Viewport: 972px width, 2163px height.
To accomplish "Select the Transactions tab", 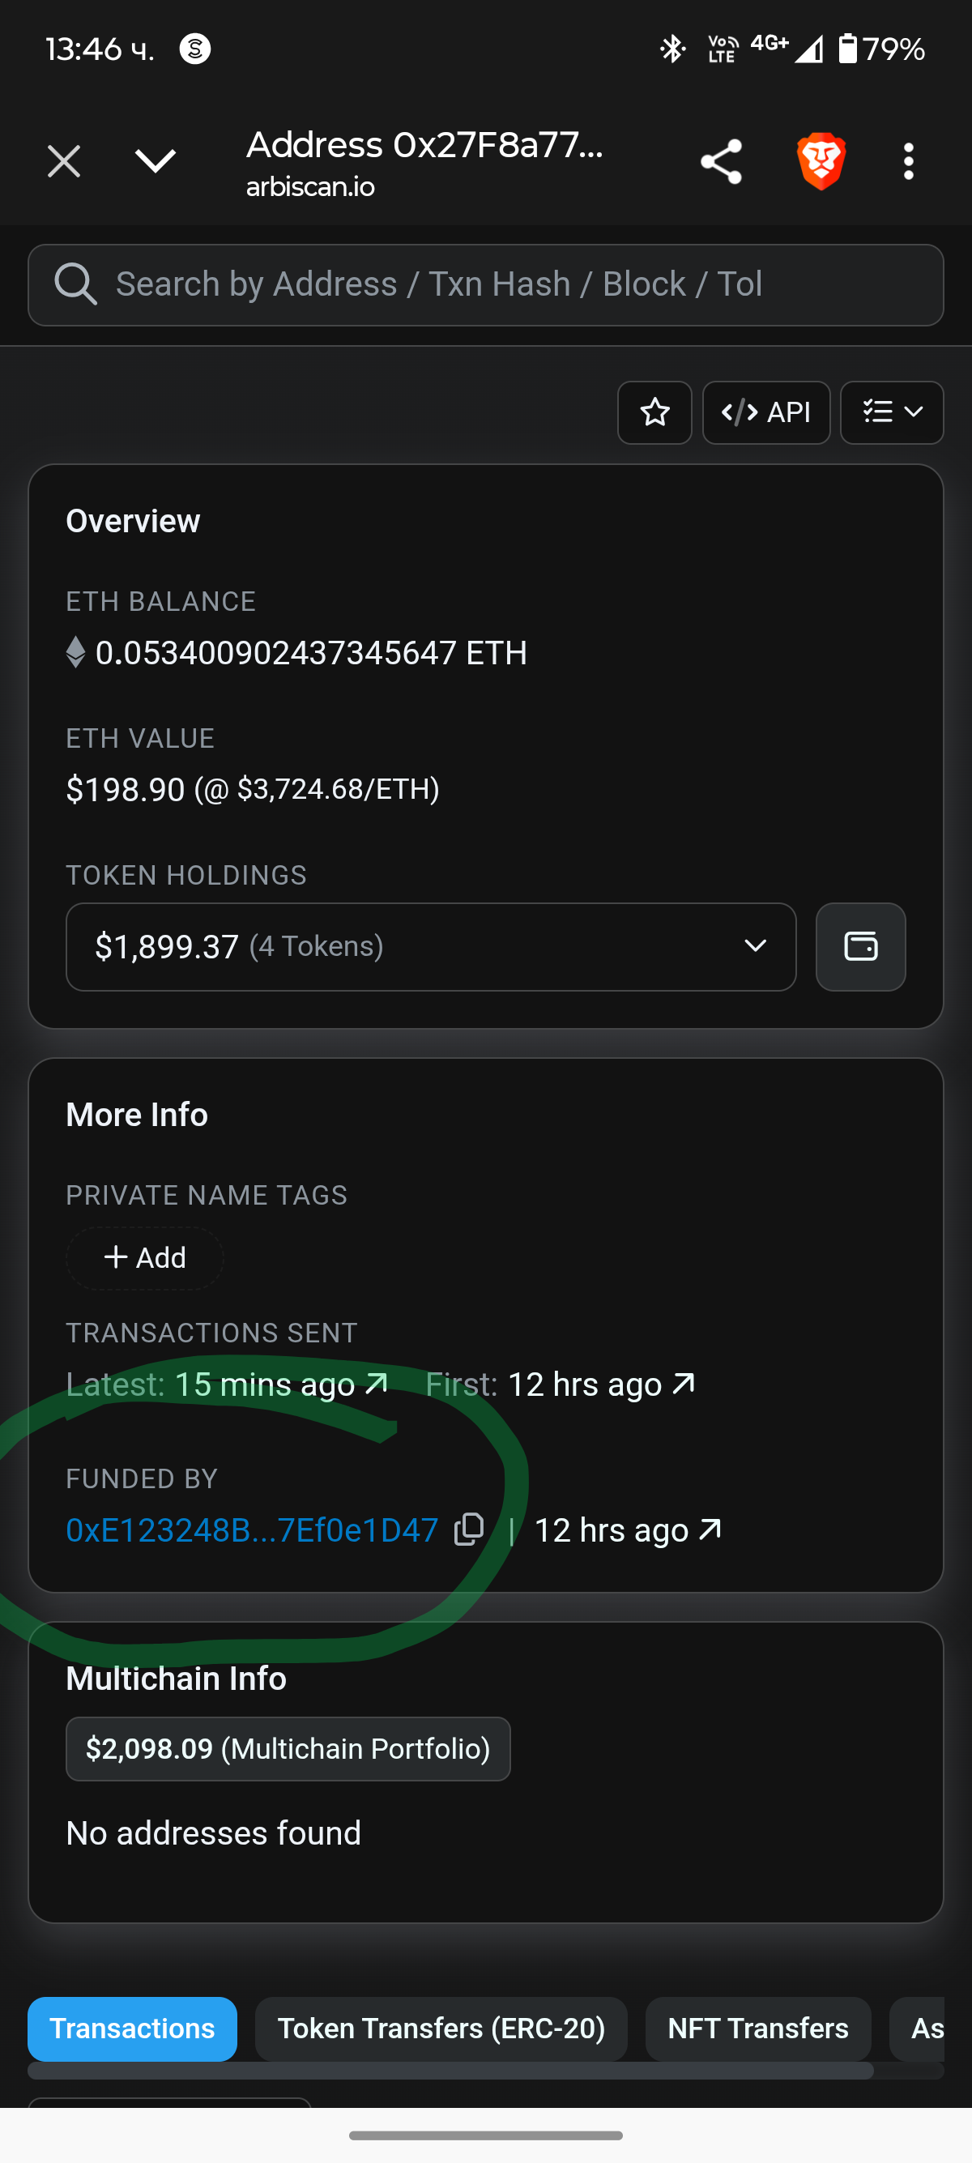I will tap(132, 2028).
